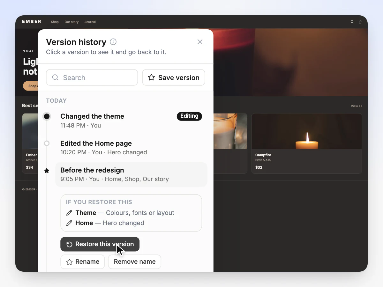The height and width of the screenshot is (287, 383).
Task: Open the Our story nav link
Action: point(71,22)
